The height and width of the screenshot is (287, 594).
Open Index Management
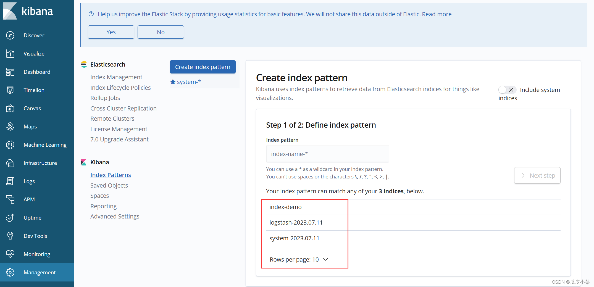click(116, 77)
